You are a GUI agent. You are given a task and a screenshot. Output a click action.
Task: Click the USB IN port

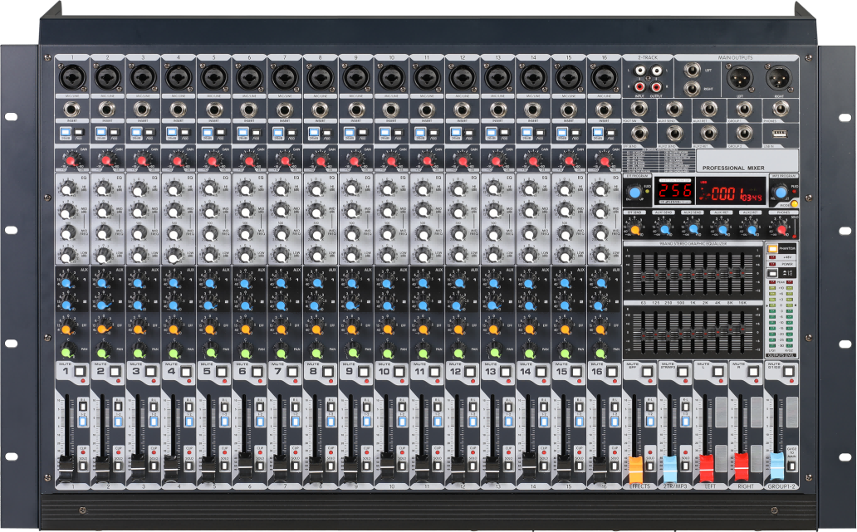tap(777, 134)
